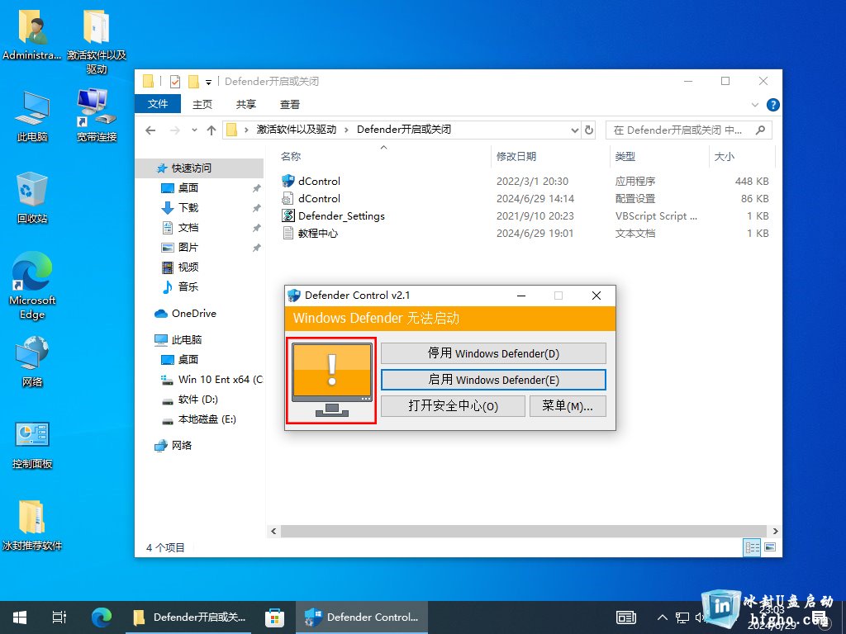This screenshot has height=634, width=846.
Task: Open the 菜单(M)... button
Action: pyautogui.click(x=568, y=406)
